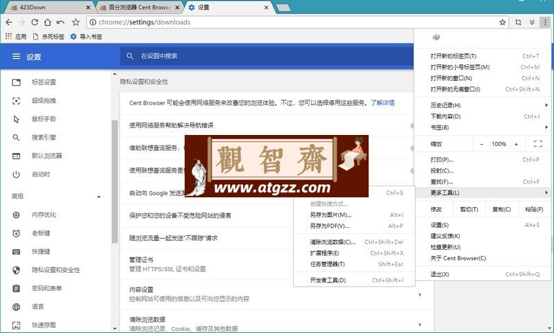Viewport: 554px width, 333px height.
Task: Click the 粘贴(P) edit button
Action: [534, 209]
